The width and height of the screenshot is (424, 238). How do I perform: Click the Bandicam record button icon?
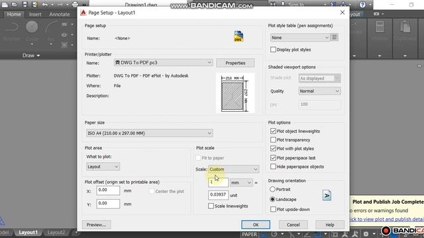pos(386,231)
